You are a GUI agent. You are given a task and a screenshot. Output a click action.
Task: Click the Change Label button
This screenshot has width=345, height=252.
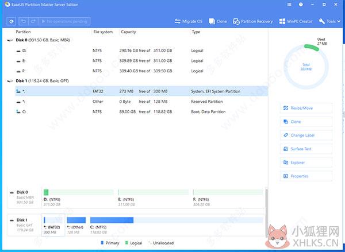pyautogui.click(x=306, y=135)
